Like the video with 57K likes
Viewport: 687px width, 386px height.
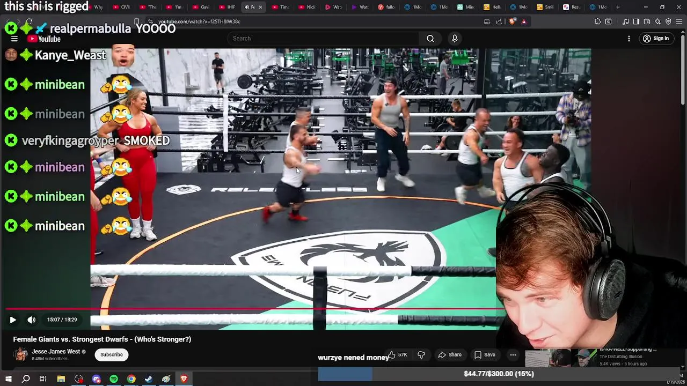click(x=398, y=355)
